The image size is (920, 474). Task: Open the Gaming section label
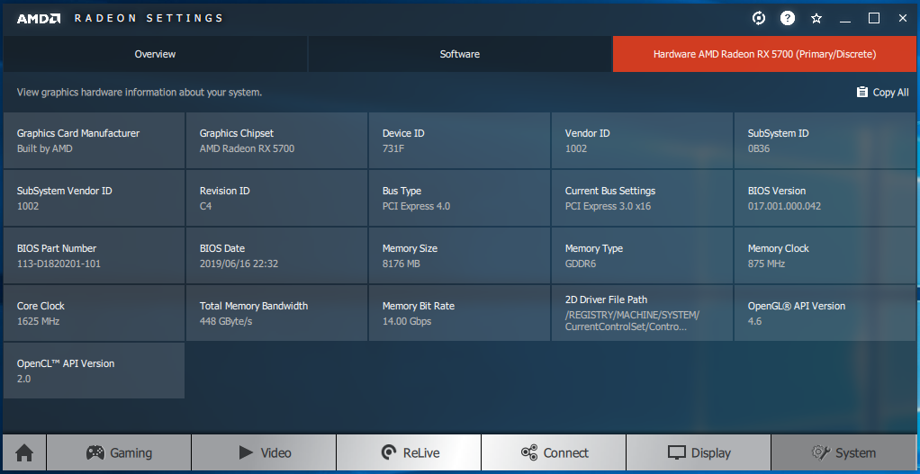(131, 453)
